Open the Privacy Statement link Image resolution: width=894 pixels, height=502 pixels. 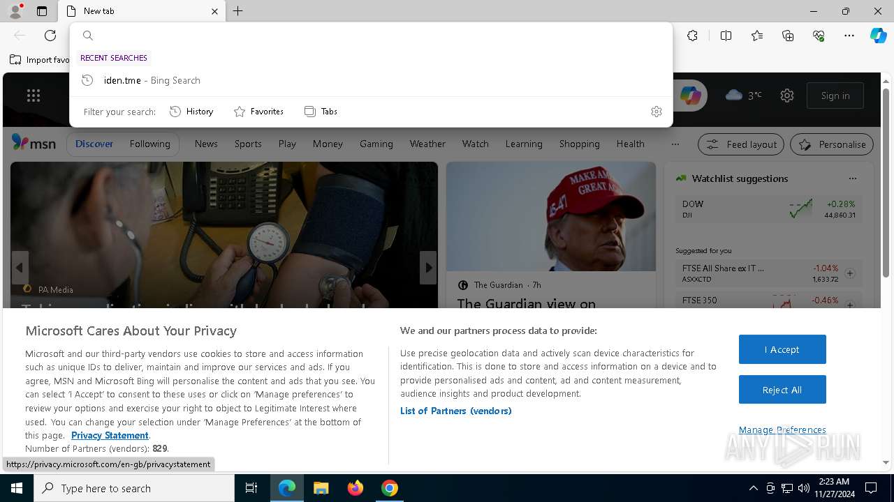(110, 435)
